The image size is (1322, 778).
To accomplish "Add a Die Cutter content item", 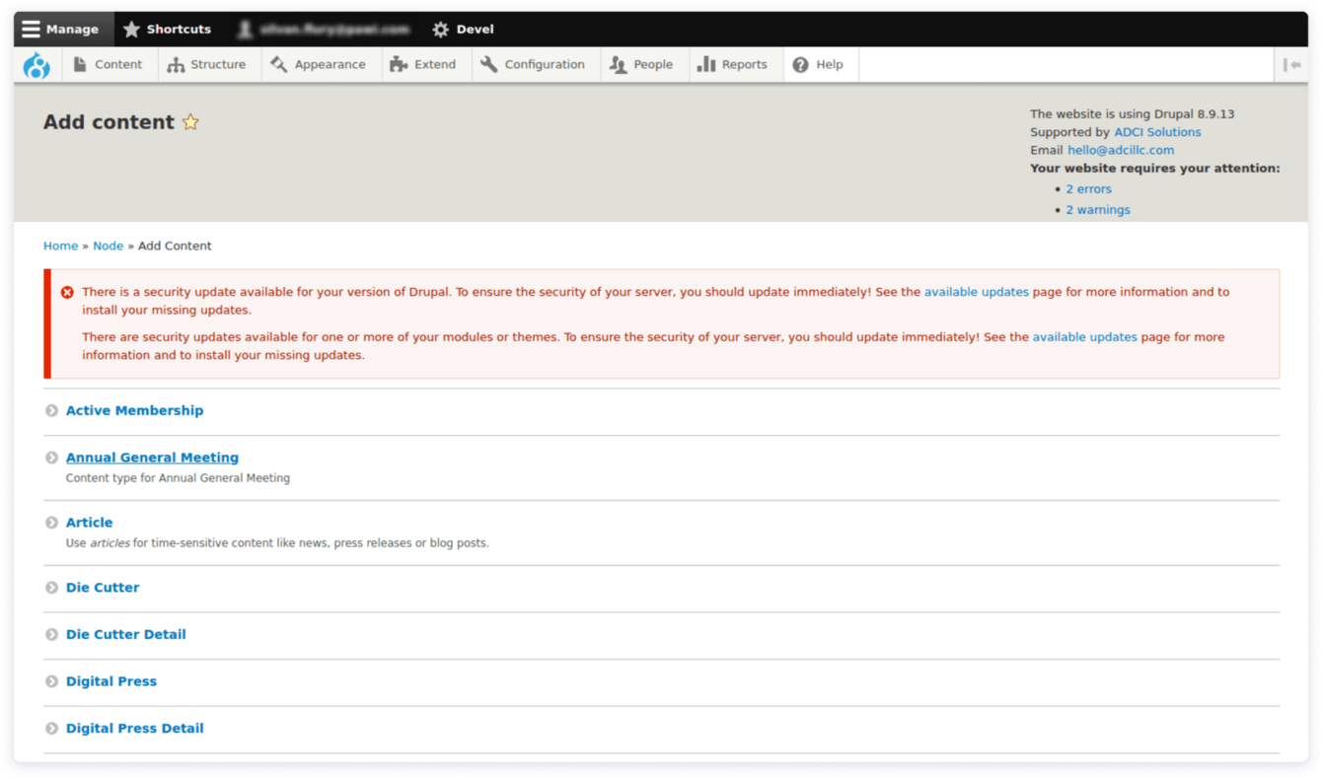I will 103,588.
